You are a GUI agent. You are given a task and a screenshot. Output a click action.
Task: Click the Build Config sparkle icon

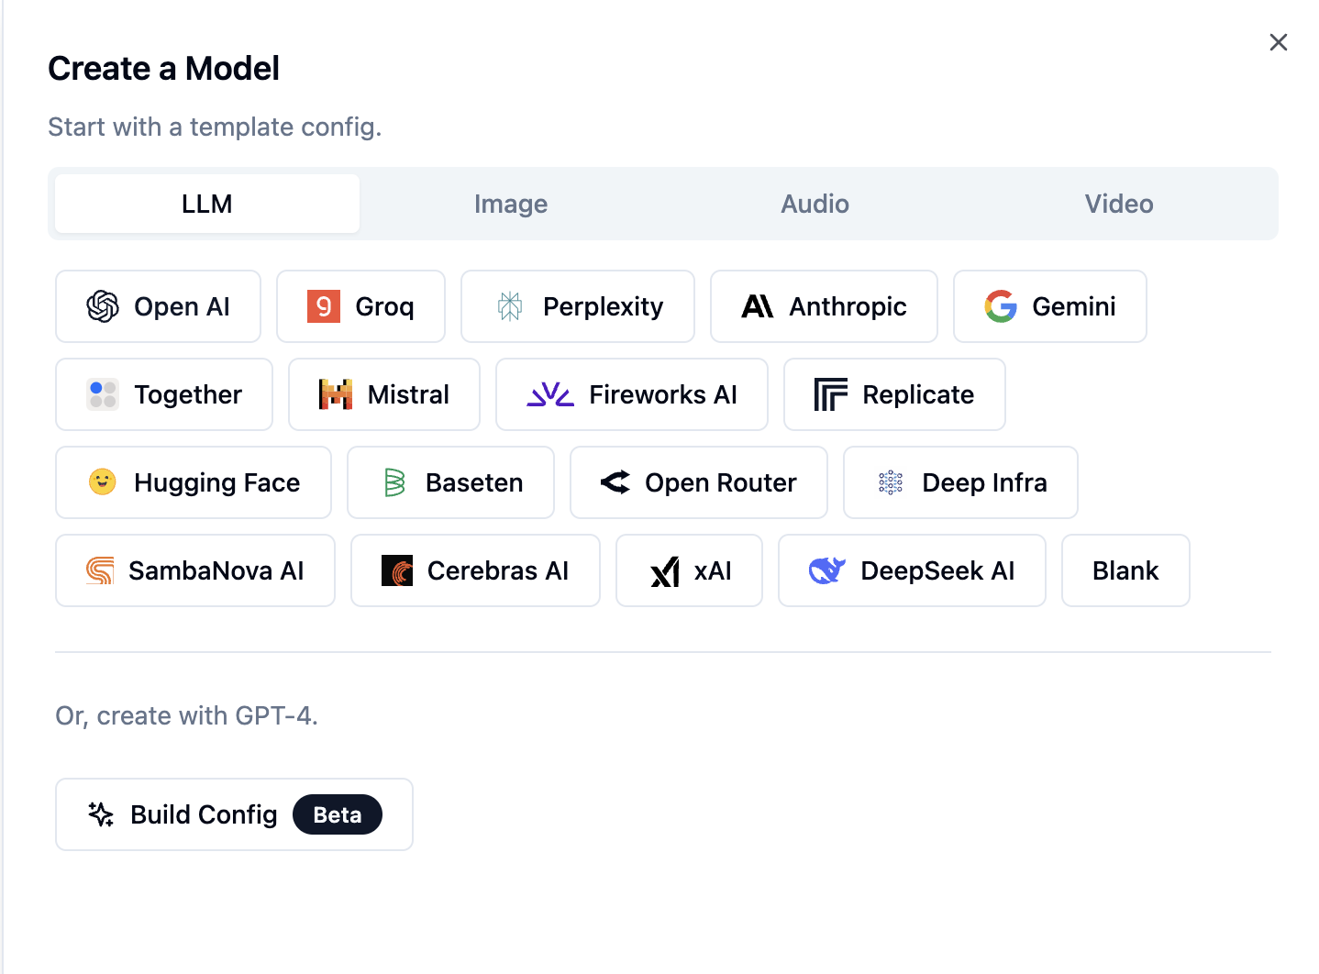[101, 814]
